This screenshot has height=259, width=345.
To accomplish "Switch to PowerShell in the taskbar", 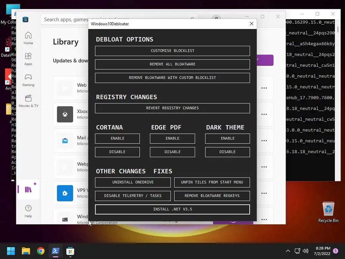I will pos(56,251).
